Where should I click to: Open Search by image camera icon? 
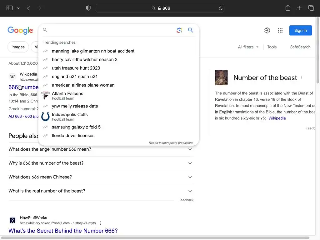pos(179,30)
